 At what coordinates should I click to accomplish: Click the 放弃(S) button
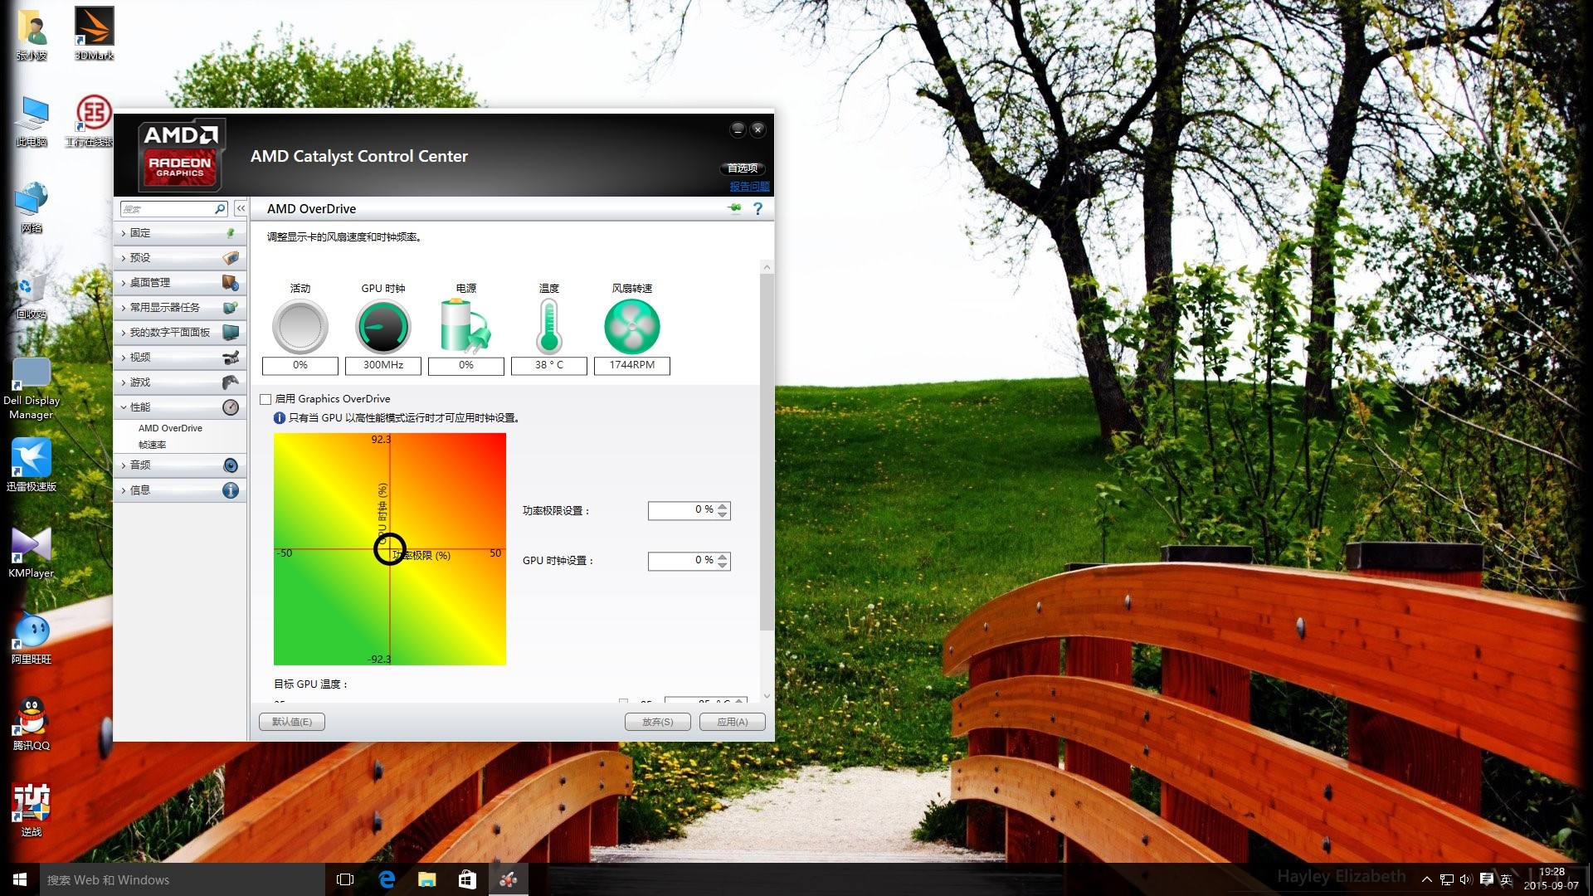point(658,722)
